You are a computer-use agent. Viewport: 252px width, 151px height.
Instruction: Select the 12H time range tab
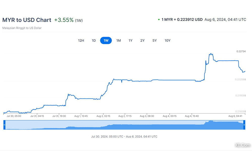(x=81, y=41)
